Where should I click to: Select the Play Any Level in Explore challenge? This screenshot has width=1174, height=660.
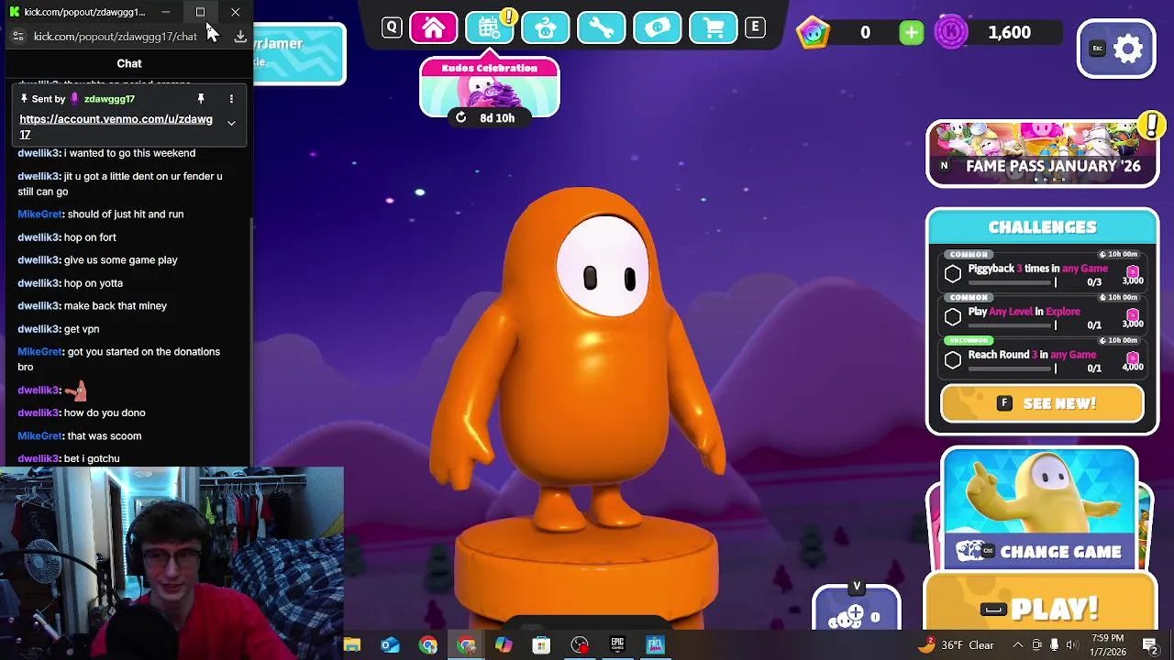1042,314
